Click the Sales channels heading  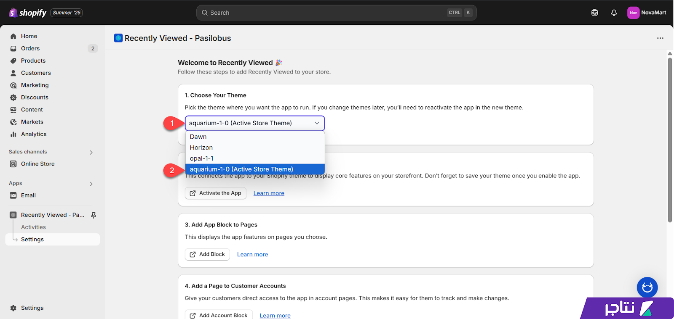tap(28, 152)
